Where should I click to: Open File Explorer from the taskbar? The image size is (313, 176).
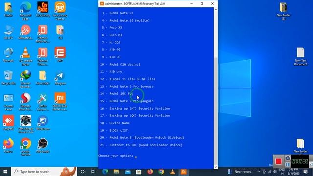(116, 172)
